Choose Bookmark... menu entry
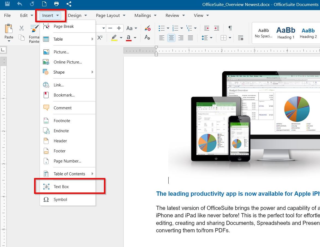This screenshot has width=320, height=247. click(68, 95)
